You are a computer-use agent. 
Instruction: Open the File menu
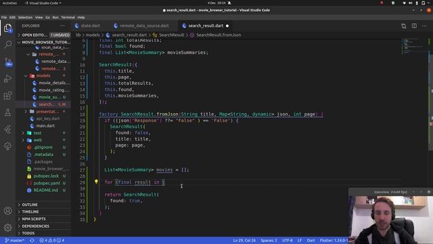pos(4,17)
